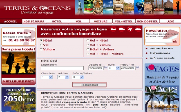Open the Mon Dossier tab

click(x=147, y=22)
